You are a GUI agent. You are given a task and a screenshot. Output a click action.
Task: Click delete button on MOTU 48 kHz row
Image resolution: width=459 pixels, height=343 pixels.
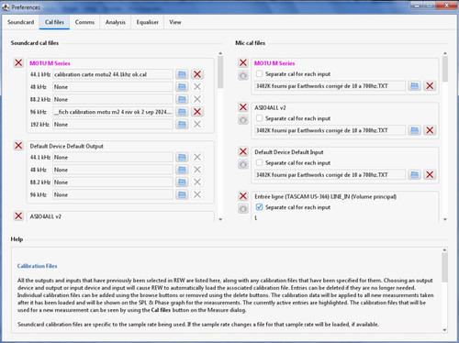click(x=197, y=87)
